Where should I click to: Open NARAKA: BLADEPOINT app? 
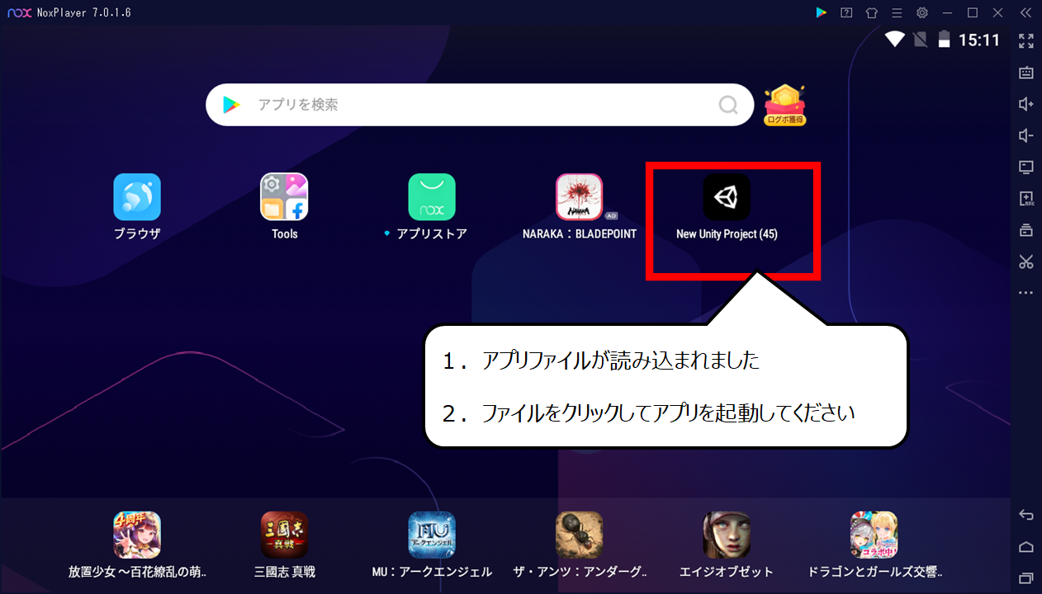click(x=579, y=197)
